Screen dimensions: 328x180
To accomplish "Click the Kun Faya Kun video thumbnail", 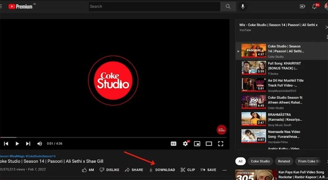I will (x=256, y=175).
